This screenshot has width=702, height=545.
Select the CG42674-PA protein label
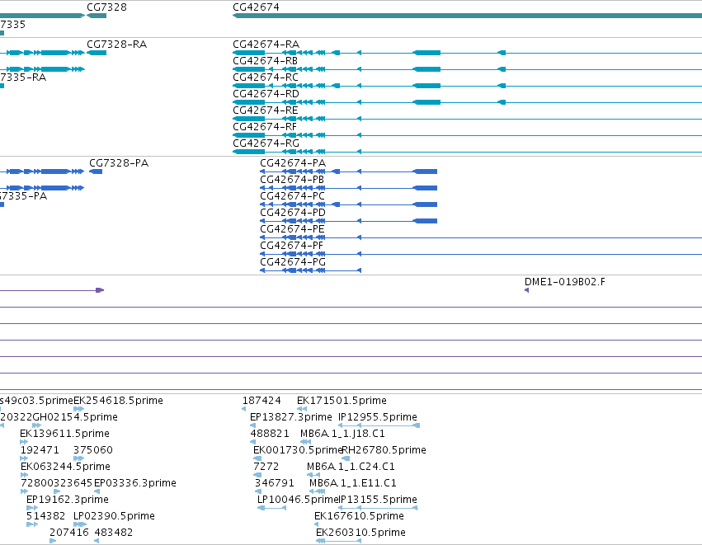pyautogui.click(x=293, y=163)
